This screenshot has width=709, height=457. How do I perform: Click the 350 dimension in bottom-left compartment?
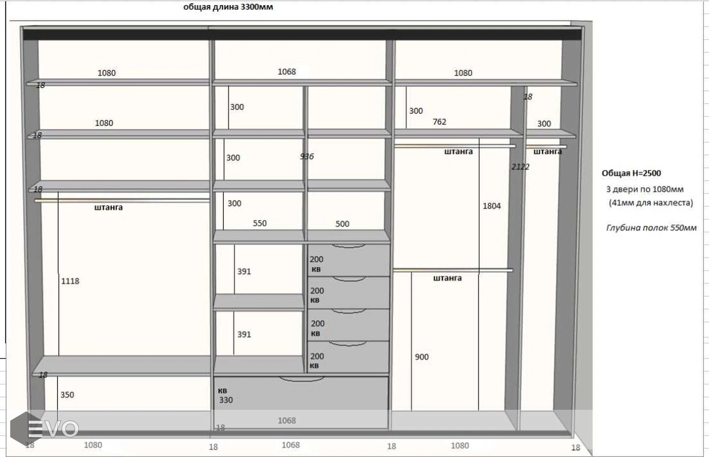(x=67, y=395)
